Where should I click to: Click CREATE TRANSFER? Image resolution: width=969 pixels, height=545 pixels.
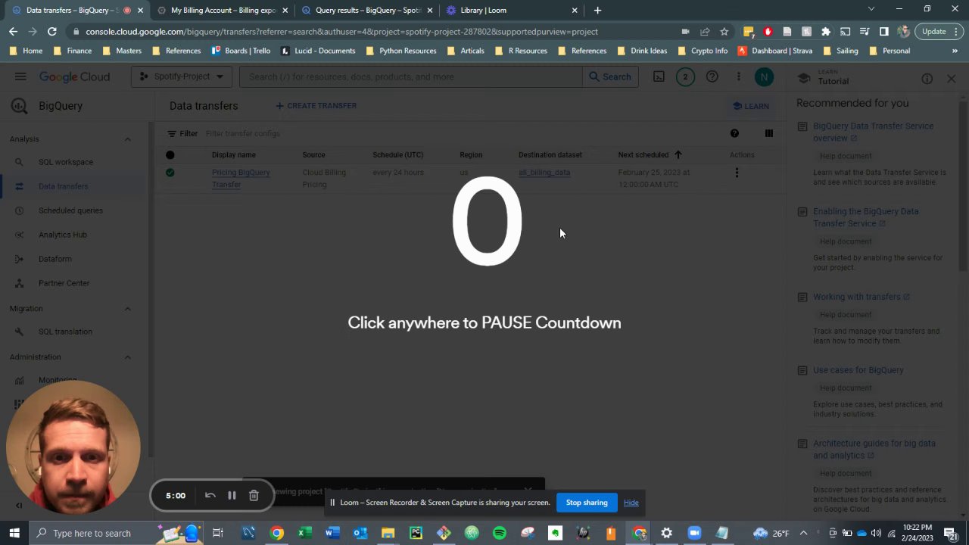tap(316, 106)
